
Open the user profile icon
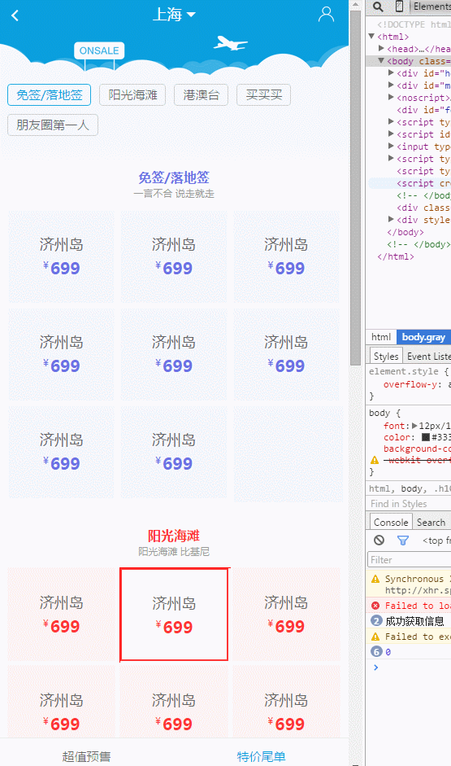pyautogui.click(x=326, y=15)
